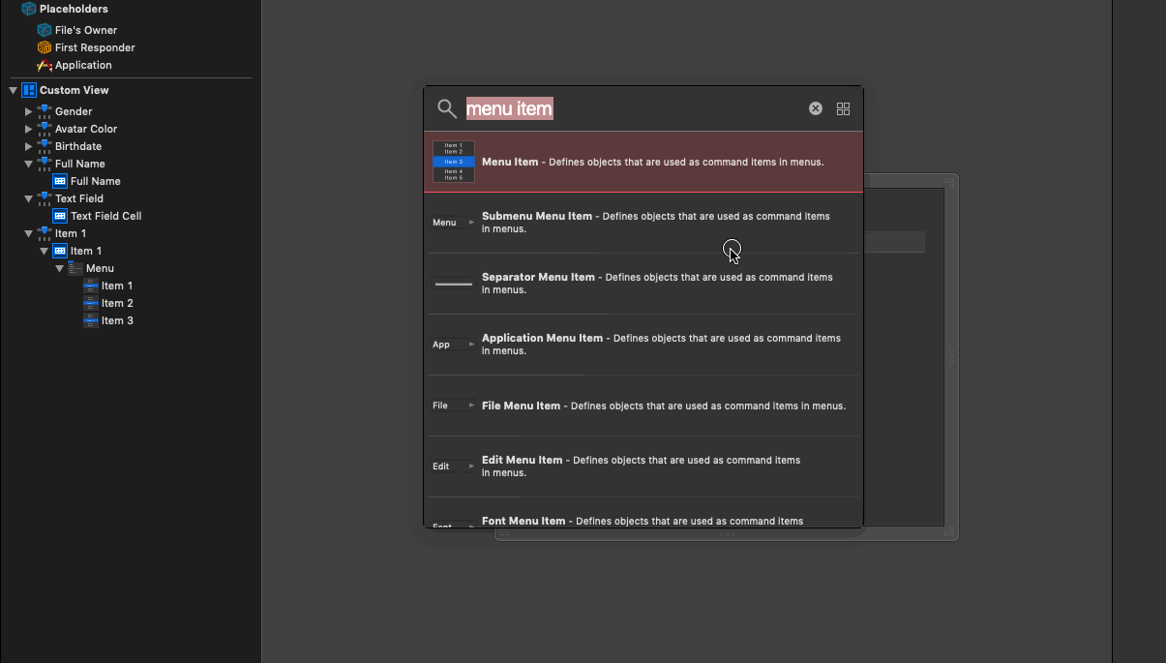This screenshot has width=1166, height=663.
Task: Click the Application placeholder icon
Action: pos(44,65)
